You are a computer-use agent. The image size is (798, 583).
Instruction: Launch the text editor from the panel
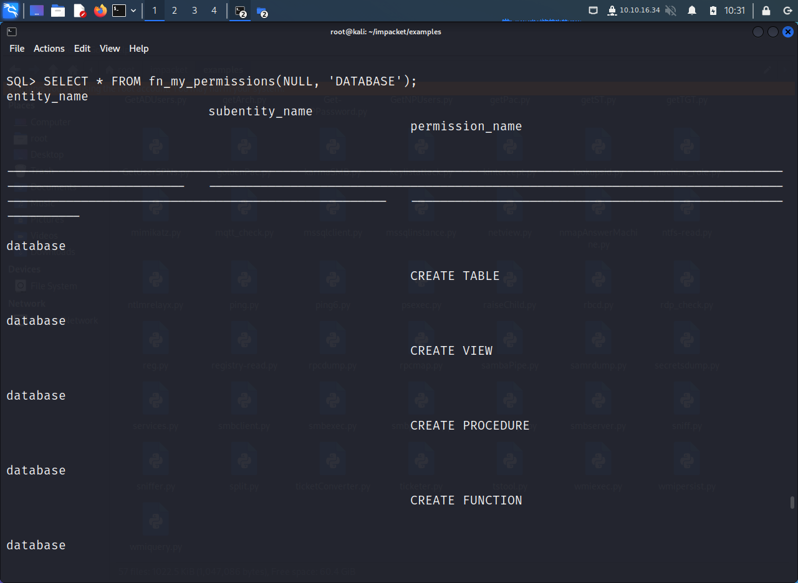point(79,11)
